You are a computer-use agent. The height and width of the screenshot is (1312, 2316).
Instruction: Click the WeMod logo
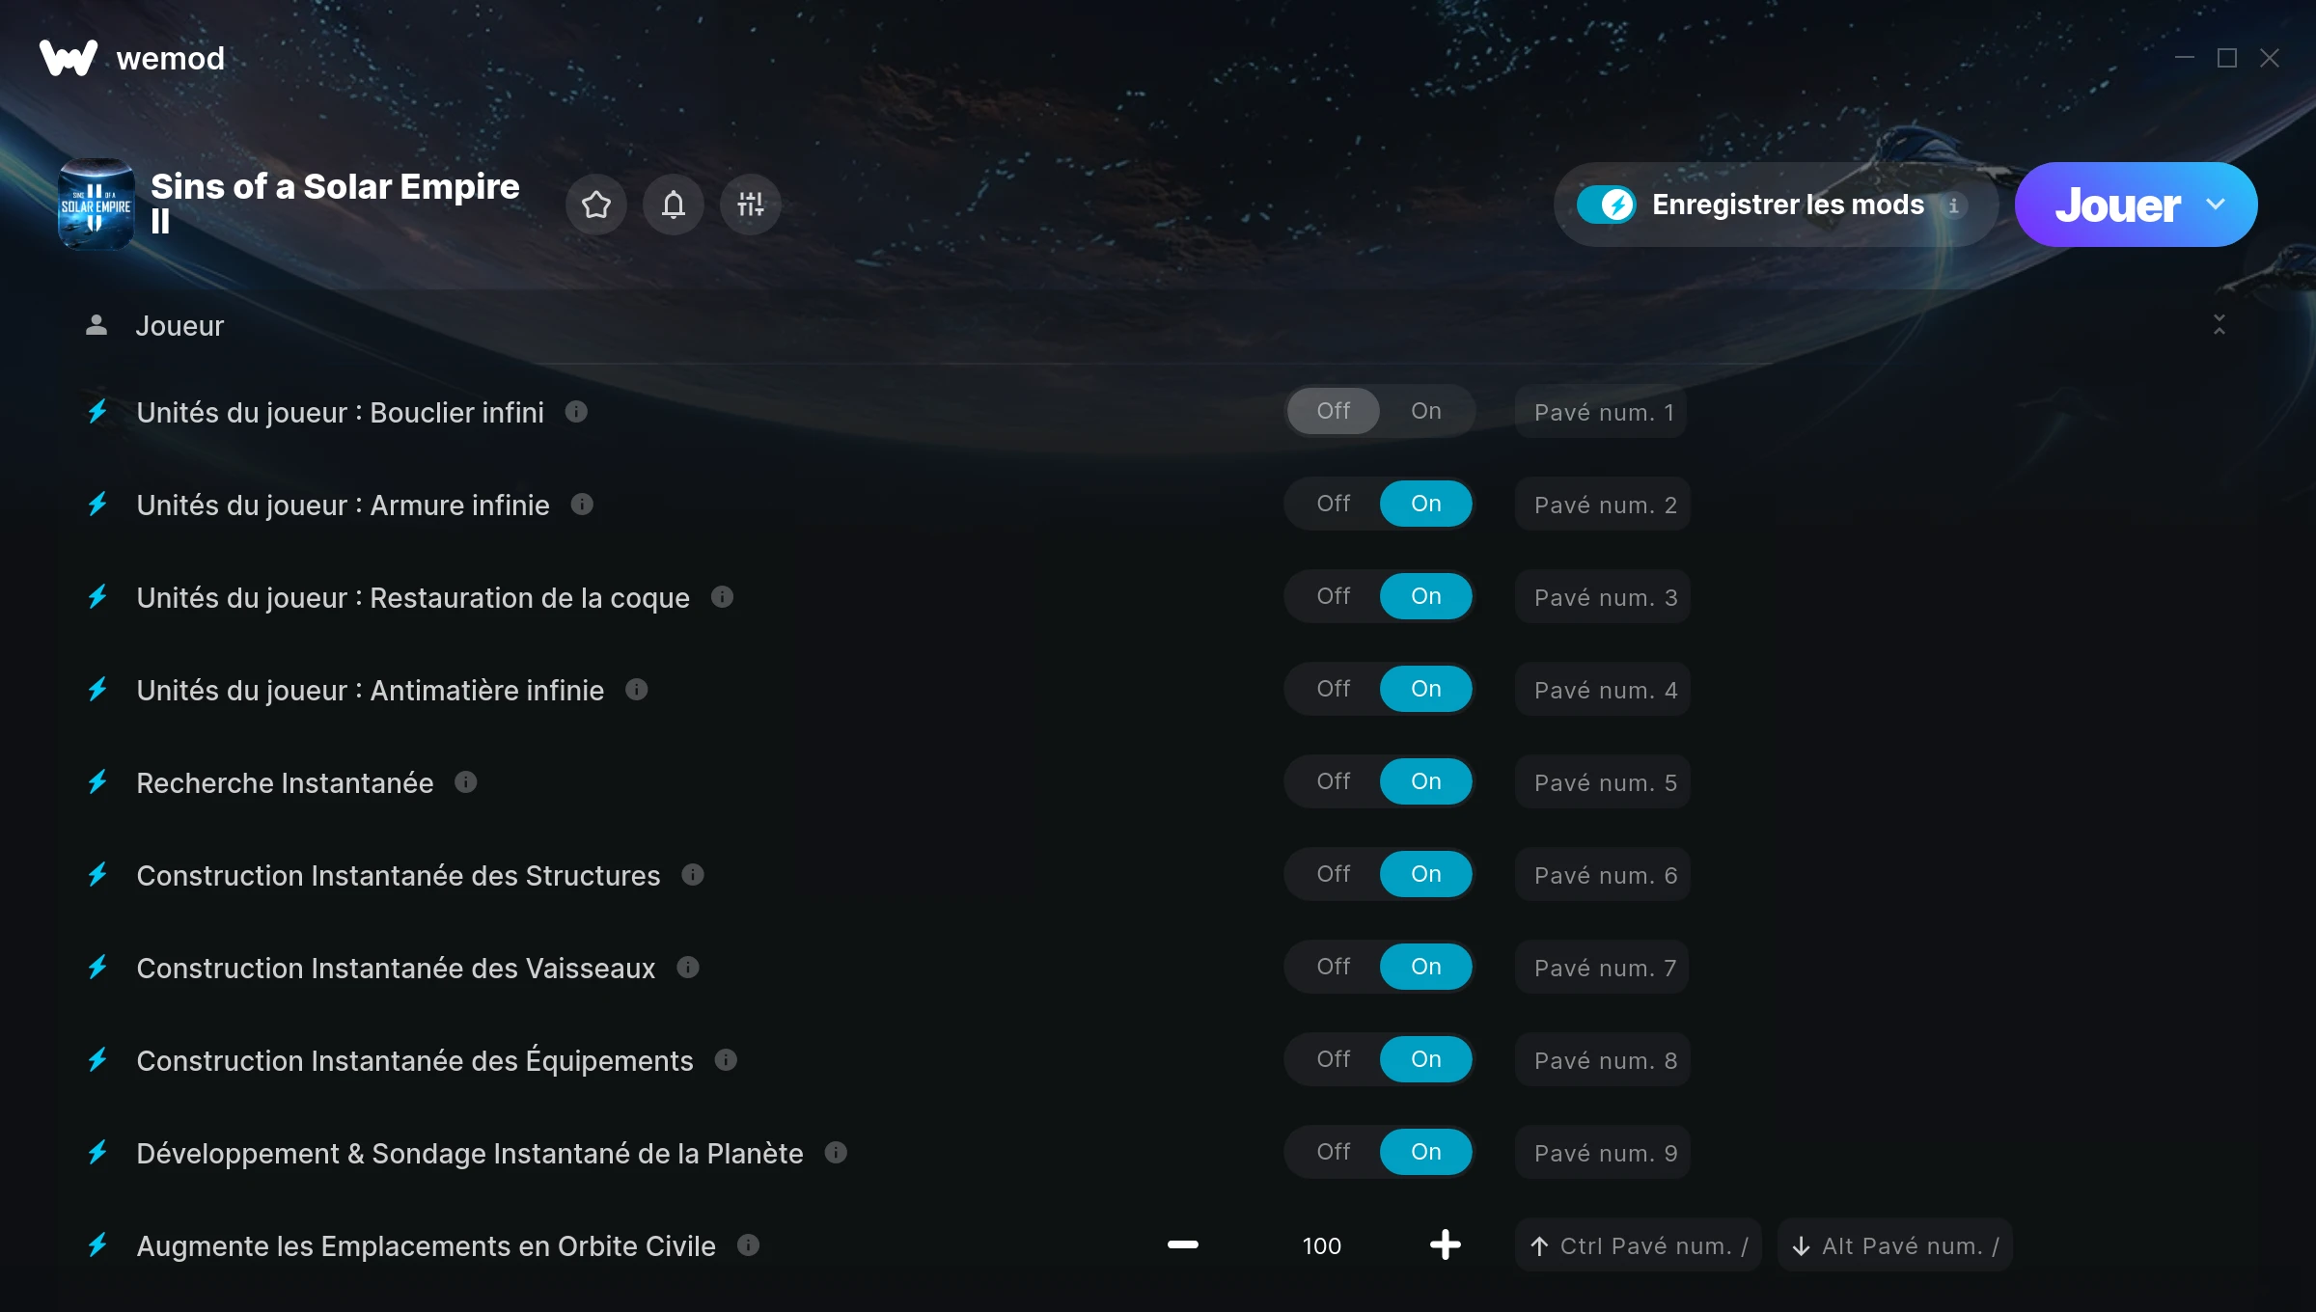click(x=132, y=58)
